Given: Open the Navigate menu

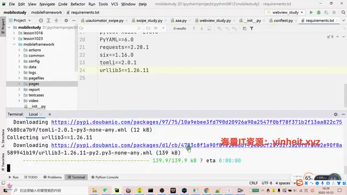Looking at the screenshot, I should pyautogui.click(x=47, y=4).
